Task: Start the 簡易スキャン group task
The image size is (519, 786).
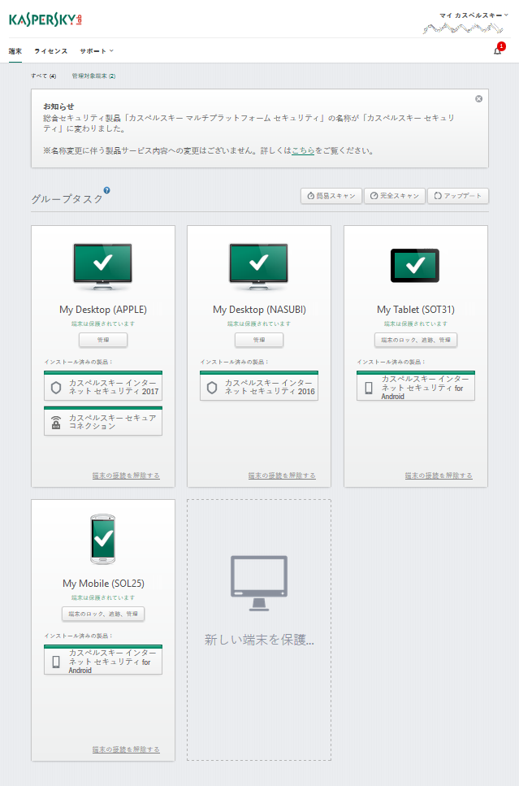Action: pyautogui.click(x=331, y=196)
